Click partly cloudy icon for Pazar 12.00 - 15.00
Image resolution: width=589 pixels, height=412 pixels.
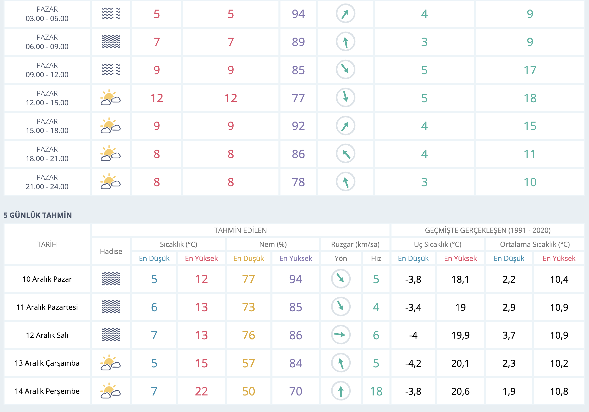(111, 98)
